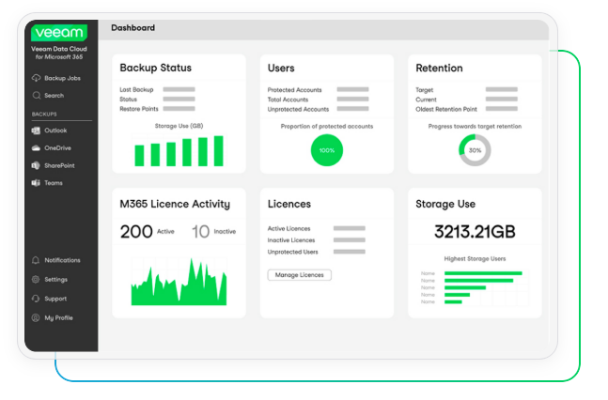Click the 100% protected accounts circle
The image size is (608, 400).
(327, 150)
